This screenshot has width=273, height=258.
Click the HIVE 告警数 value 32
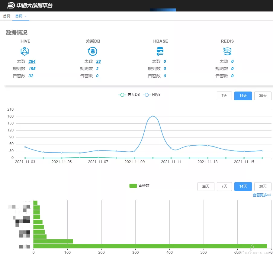point(31,76)
